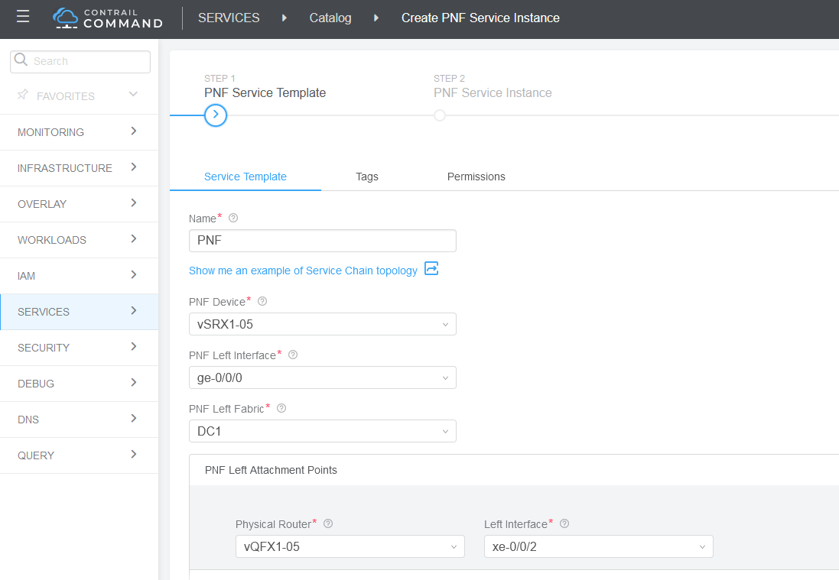This screenshot has height=580, width=839.
Task: Click the Catalog breadcrumb link
Action: tap(330, 18)
